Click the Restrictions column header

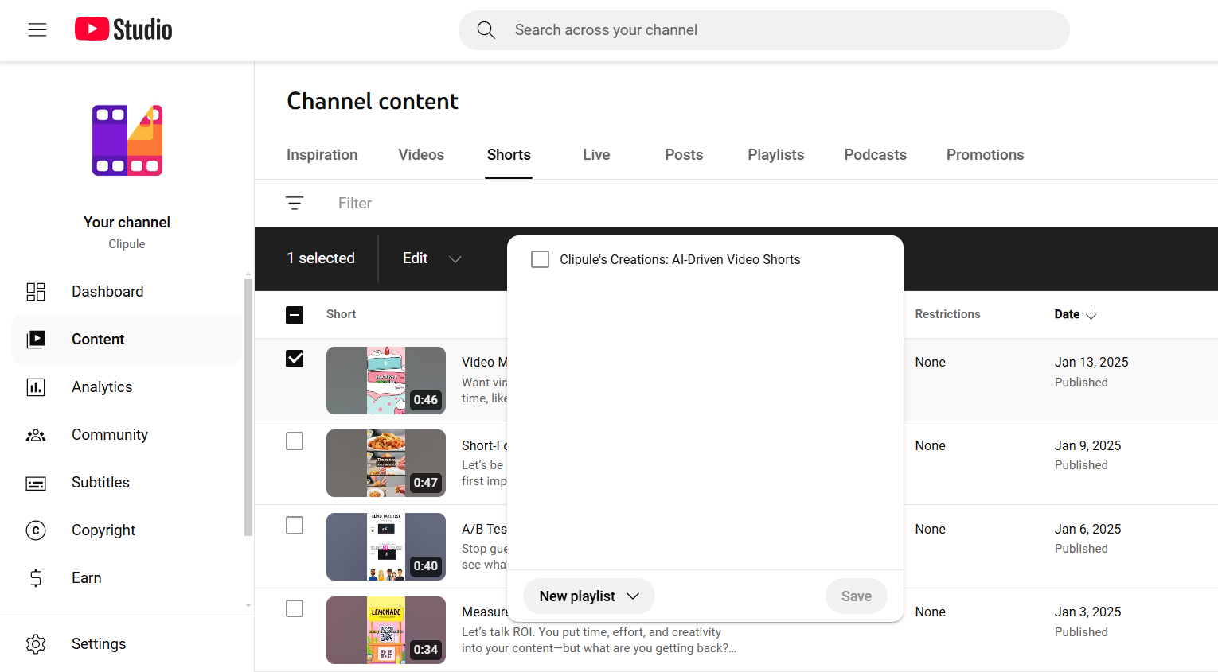click(x=947, y=314)
